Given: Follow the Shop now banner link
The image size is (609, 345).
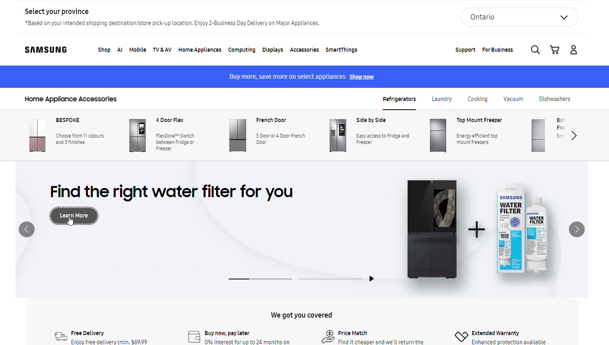Looking at the screenshot, I should (361, 77).
